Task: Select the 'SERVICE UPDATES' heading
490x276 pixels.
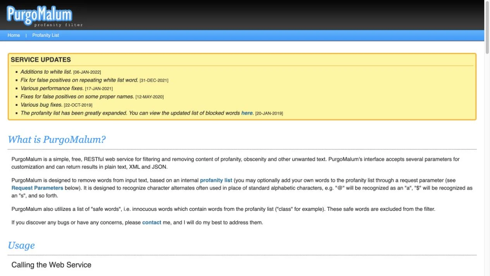Action: coord(41,60)
